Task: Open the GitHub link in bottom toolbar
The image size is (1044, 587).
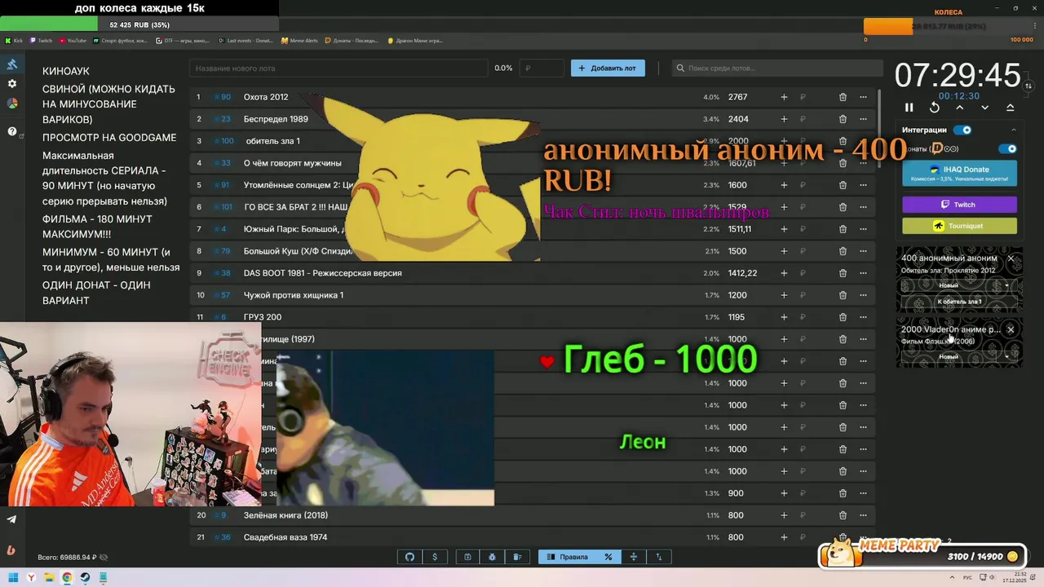Action: coord(409,557)
